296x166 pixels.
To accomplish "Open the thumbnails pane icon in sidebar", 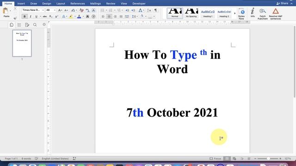I will (12, 25).
